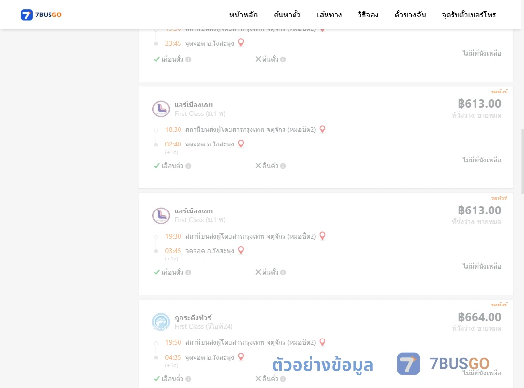This screenshot has height=388, width=524.
Task: Click คืนตั๋ว info icon in 19:30 trip card
Action: [x=283, y=273]
